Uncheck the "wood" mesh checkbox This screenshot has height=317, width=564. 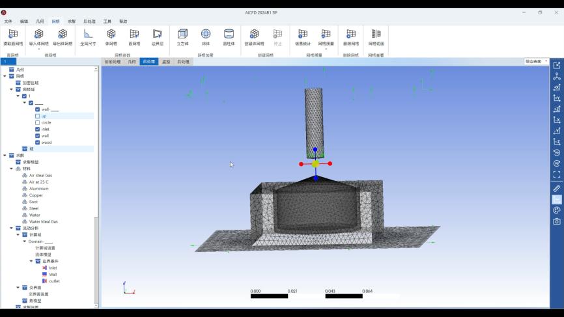pyautogui.click(x=38, y=142)
